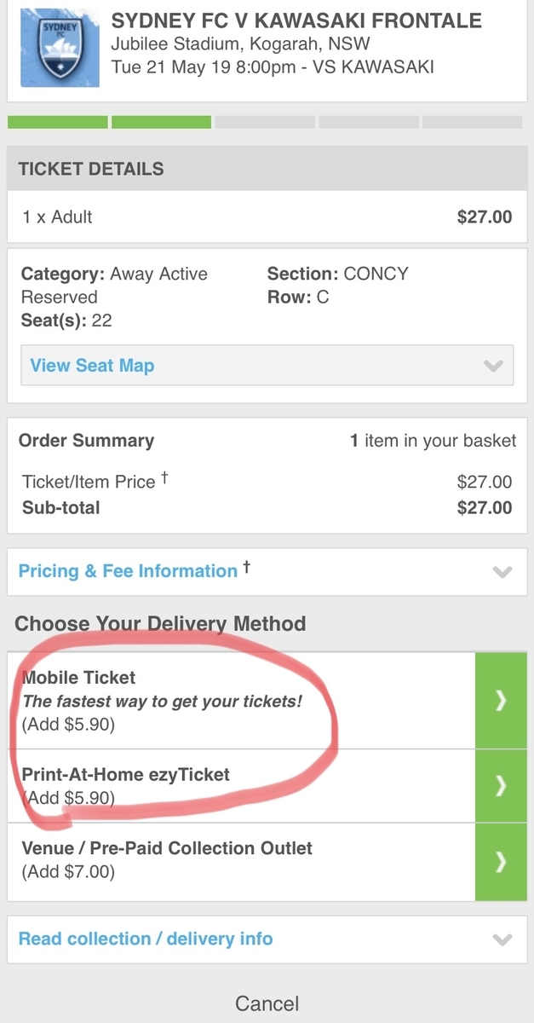
Task: Click the second green progress step
Action: (x=162, y=122)
